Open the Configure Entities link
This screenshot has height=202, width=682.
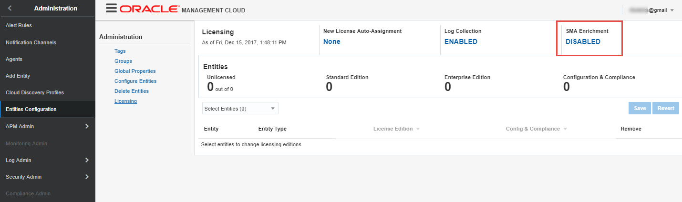pyautogui.click(x=135, y=81)
